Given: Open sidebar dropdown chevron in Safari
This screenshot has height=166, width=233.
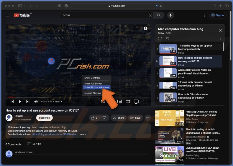Looking at the screenshot, I should [25, 6].
